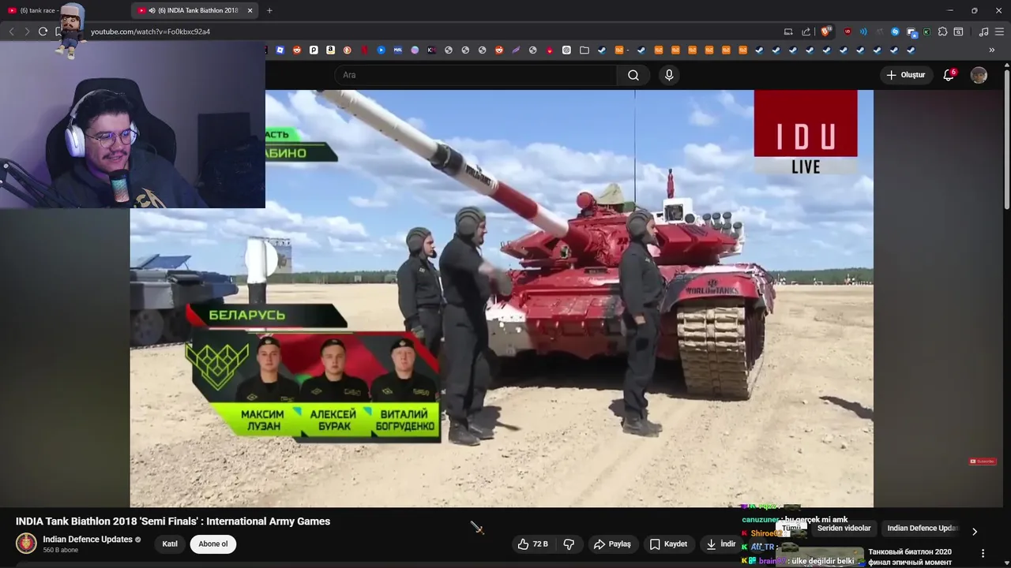Open the folder bookmark in bookmarks bar
The height and width of the screenshot is (568, 1011).
point(584,50)
